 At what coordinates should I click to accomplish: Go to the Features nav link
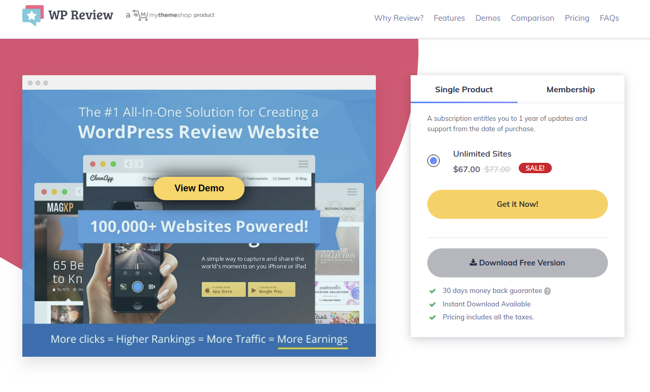[450, 18]
